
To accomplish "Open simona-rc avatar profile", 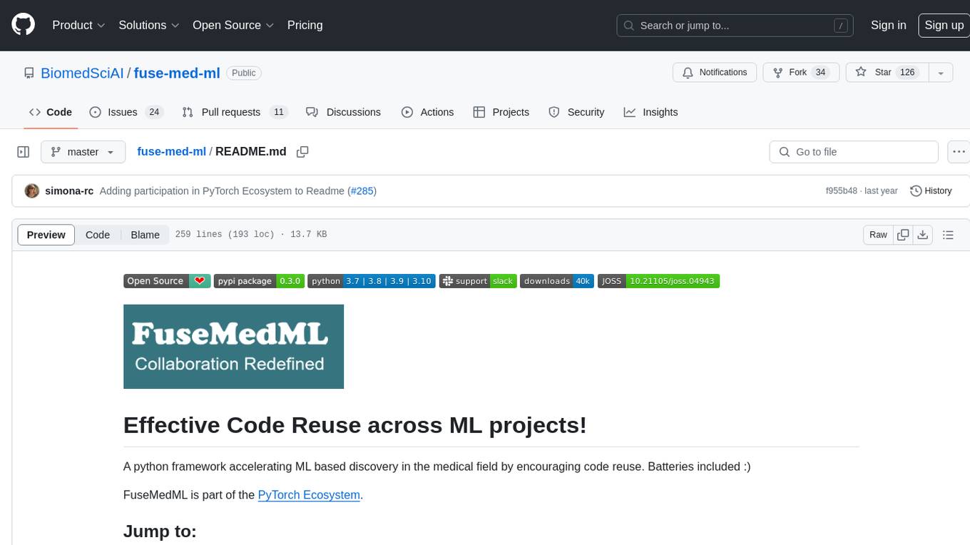I will click(x=31, y=191).
